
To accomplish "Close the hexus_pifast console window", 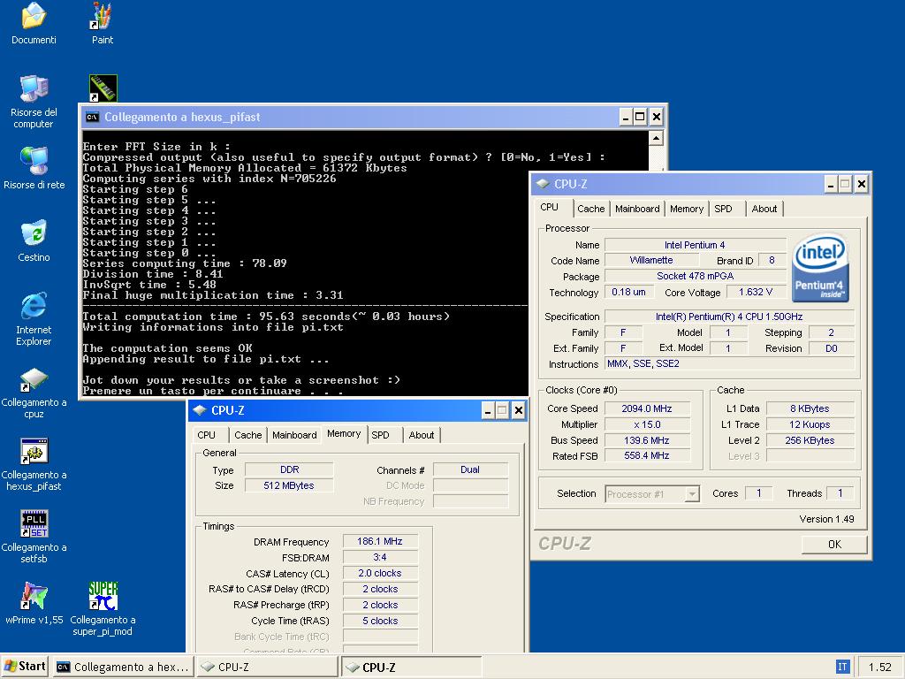I will coord(657,118).
